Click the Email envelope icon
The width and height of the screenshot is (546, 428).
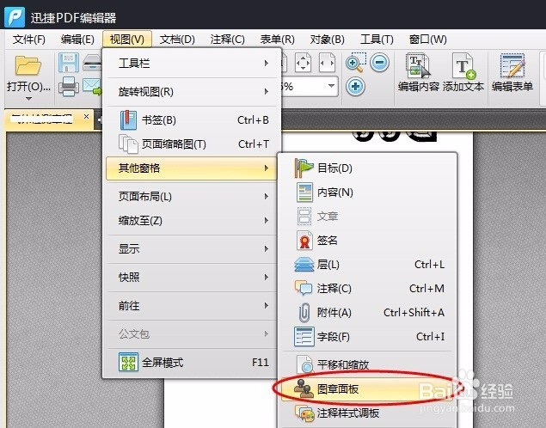tap(92, 86)
